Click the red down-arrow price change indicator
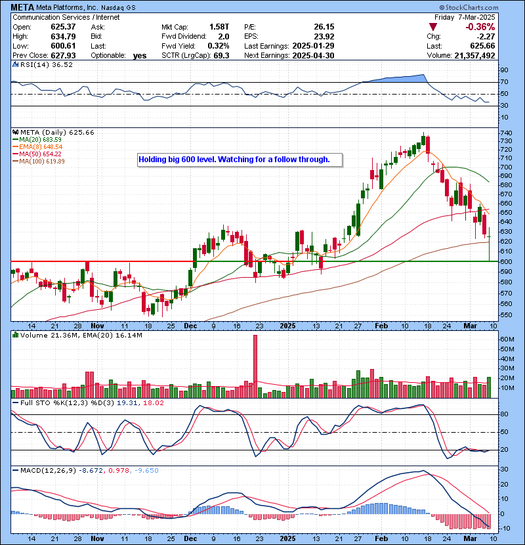The image size is (525, 545). 432,27
